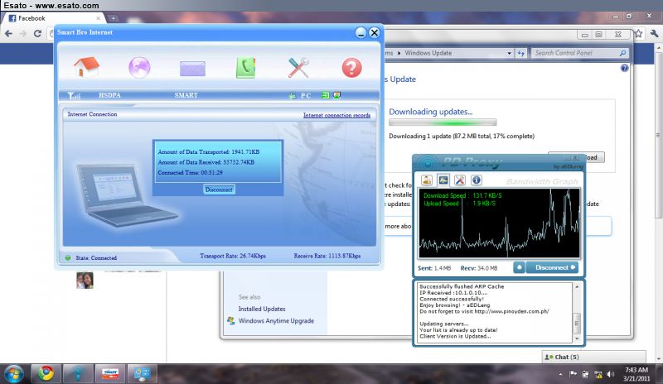
Task: Open the phonebook icon in Smart Bro
Action: click(245, 68)
